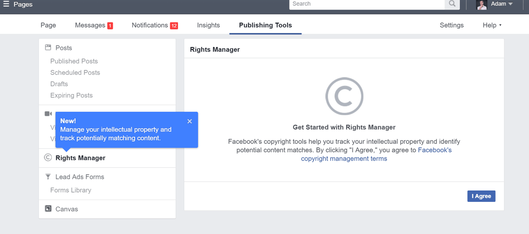Click the Messages badge showing 1
The width and height of the screenshot is (529, 234).
pyautogui.click(x=110, y=26)
